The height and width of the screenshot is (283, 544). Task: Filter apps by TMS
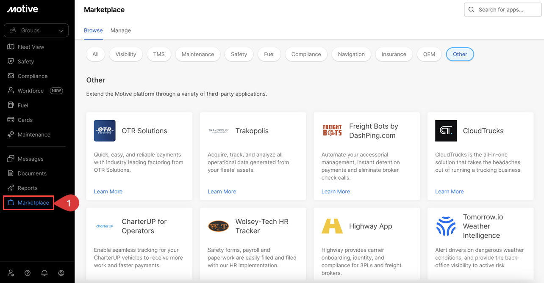tap(159, 54)
